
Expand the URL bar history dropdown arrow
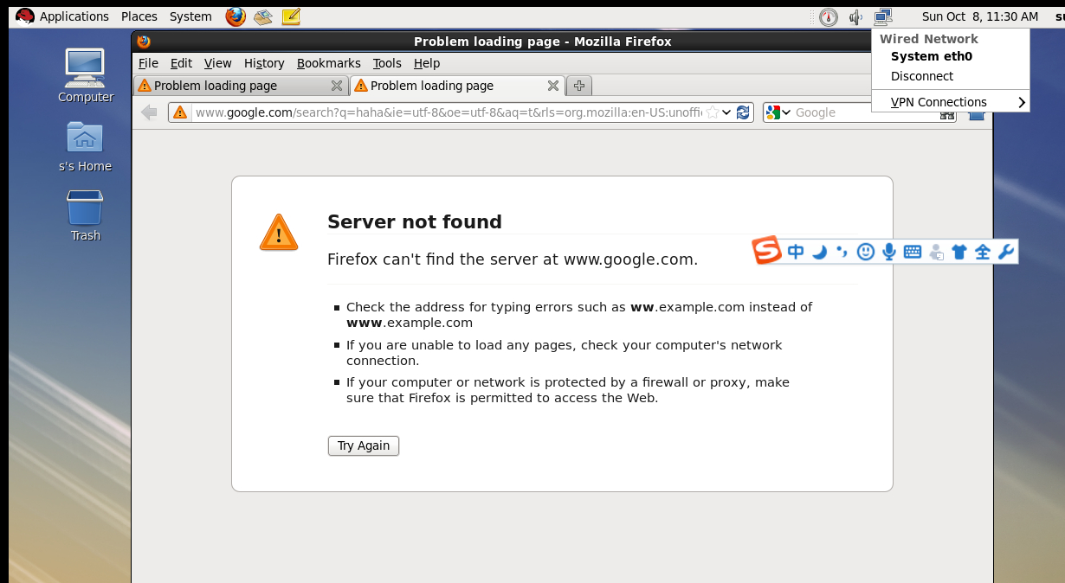pyautogui.click(x=727, y=112)
